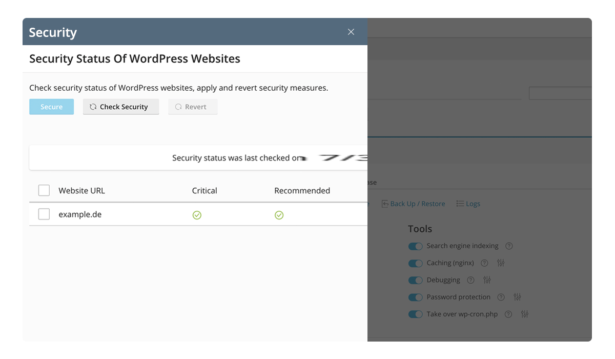Viewport: 615px width, 359px height.
Task: Click the Debugging help icon
Action: tap(470, 280)
